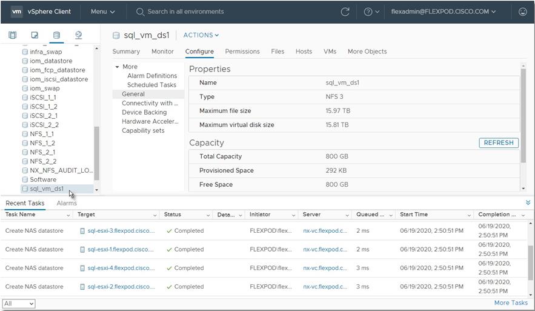The width and height of the screenshot is (535, 311).
Task: Click the host icon next to sql-esxi-1
Action: pos(82,250)
